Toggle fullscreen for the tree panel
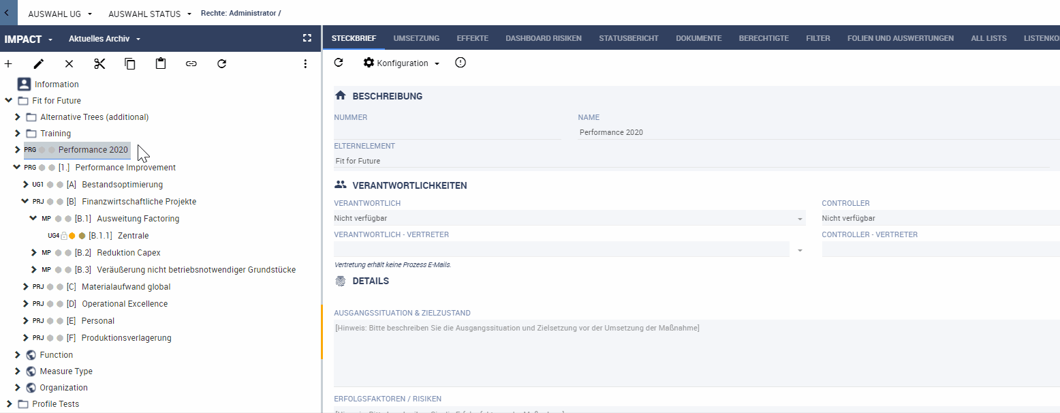This screenshot has height=413, width=1060. 307,38
